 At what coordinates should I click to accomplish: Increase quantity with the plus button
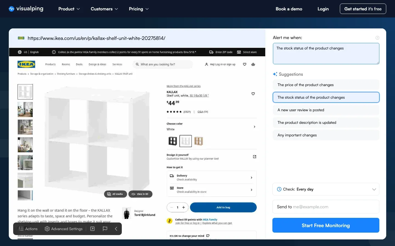(x=184, y=207)
